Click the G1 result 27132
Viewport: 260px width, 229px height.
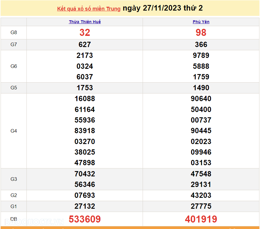[85, 206]
